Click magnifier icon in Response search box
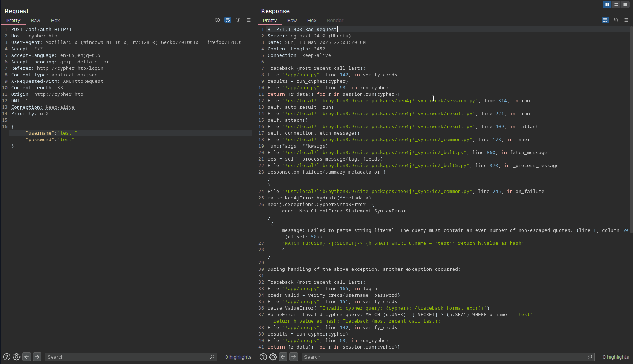 pos(589,357)
